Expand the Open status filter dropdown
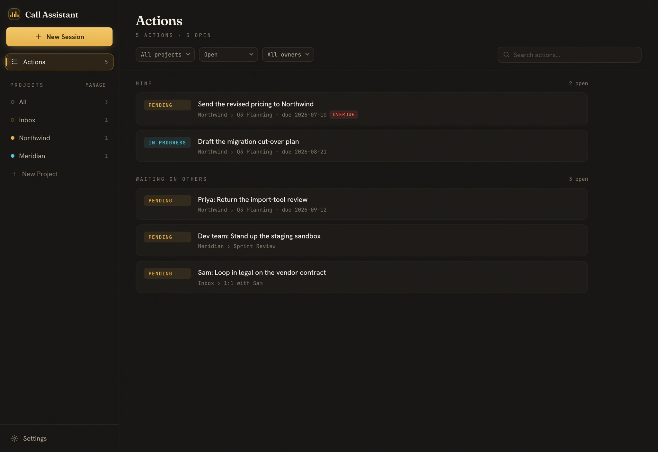 click(228, 55)
